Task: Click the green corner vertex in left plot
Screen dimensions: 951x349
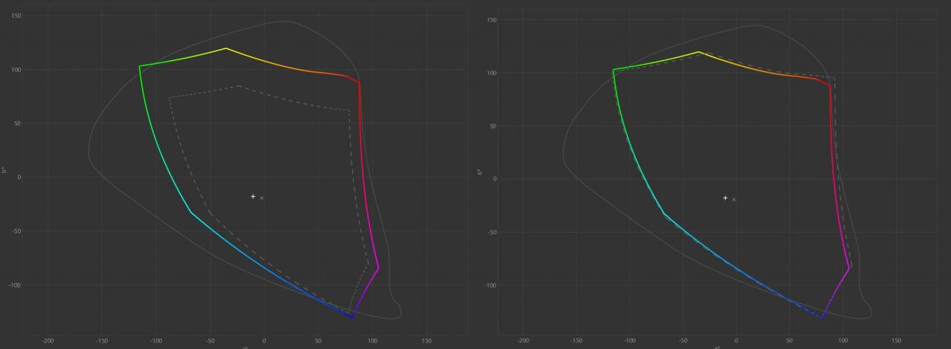Action: pyautogui.click(x=140, y=66)
